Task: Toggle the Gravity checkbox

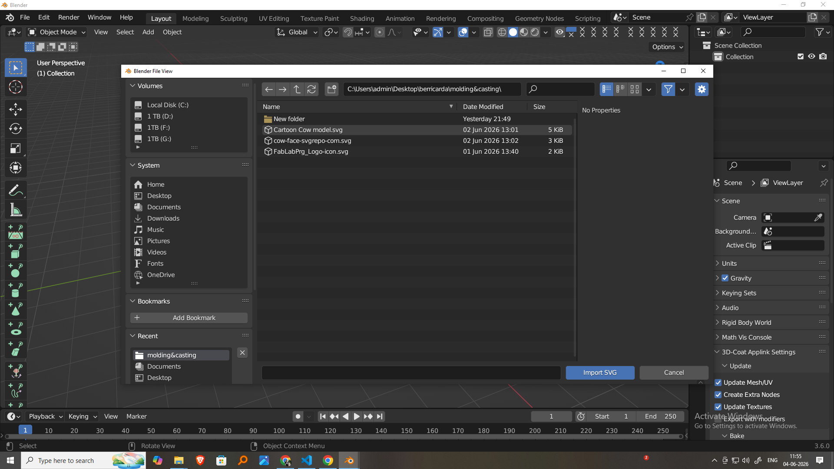Action: 725,278
